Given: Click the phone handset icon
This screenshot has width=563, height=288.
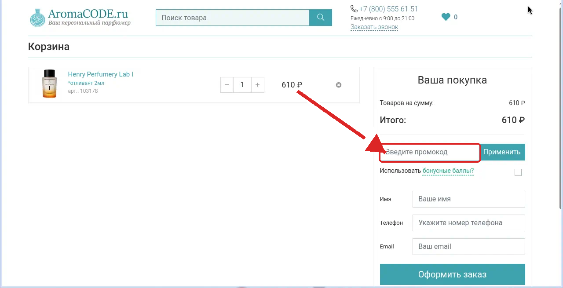Looking at the screenshot, I should pos(354,9).
